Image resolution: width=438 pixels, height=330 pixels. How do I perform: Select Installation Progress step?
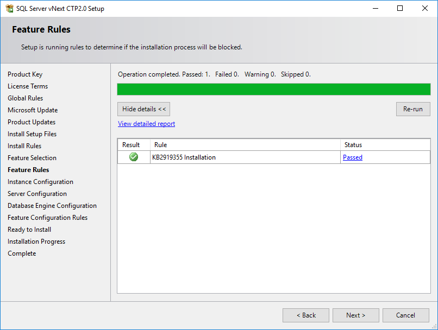(36, 242)
